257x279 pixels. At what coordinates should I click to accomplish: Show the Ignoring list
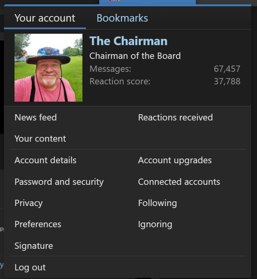[155, 224]
